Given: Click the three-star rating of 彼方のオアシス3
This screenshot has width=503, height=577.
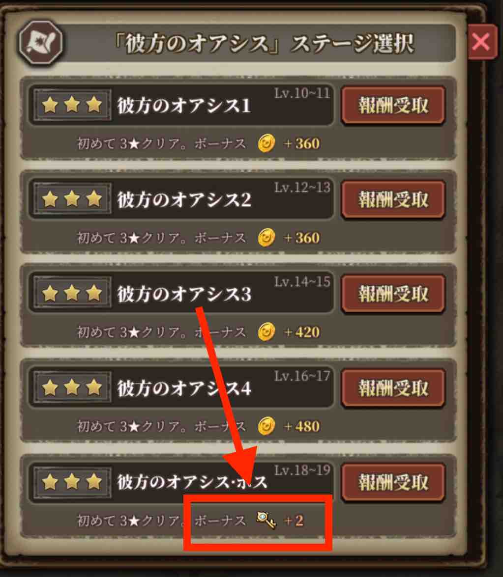Looking at the screenshot, I should click(72, 293).
